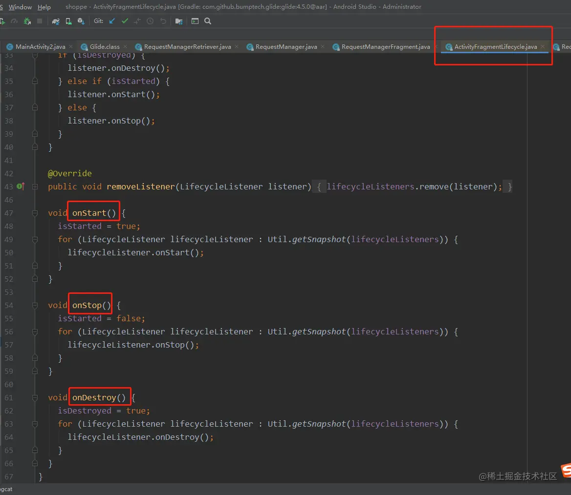Open the profiler icon in the toolbar
This screenshot has width=571, height=495.
[14, 21]
